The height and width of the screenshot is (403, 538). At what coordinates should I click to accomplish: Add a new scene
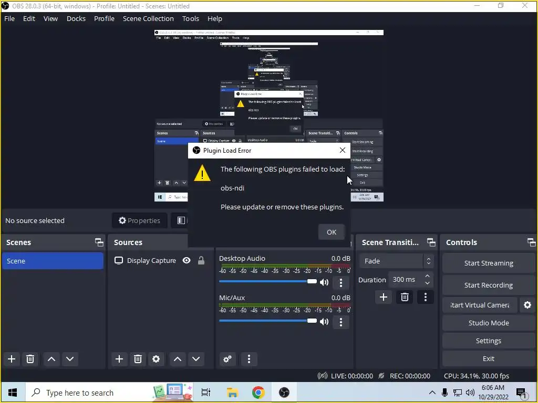(x=12, y=359)
